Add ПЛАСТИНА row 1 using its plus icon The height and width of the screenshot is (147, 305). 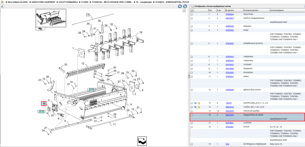click(192, 14)
